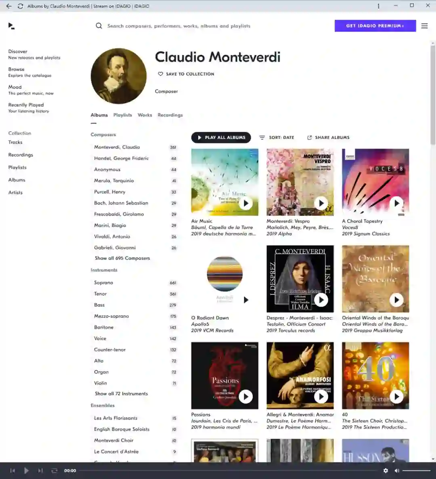Toggle play in the bottom player bar
Image resolution: width=436 pixels, height=479 pixels.
[x=26, y=471]
